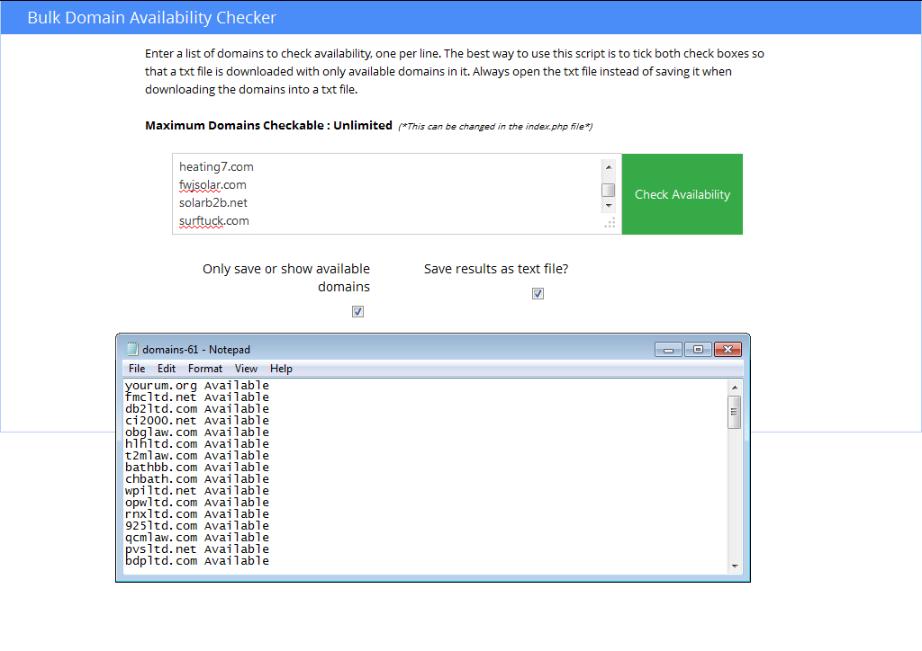The width and height of the screenshot is (922, 651).
Task: Click the 'yourum.org Available' line in Notepad
Action: (197, 386)
